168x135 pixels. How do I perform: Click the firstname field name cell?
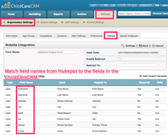(x=23, y=89)
